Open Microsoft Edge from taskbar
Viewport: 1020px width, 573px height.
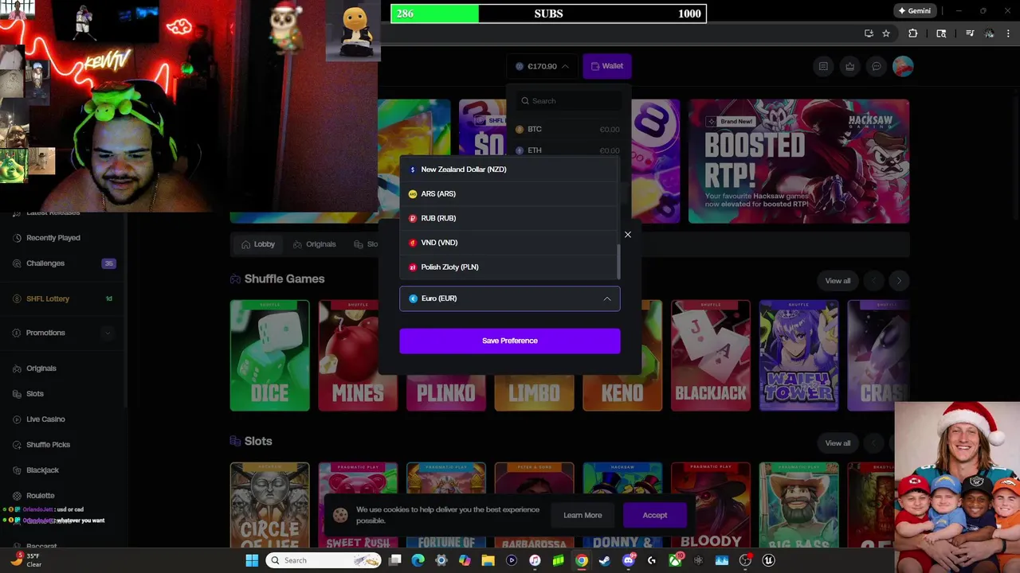pyautogui.click(x=418, y=560)
